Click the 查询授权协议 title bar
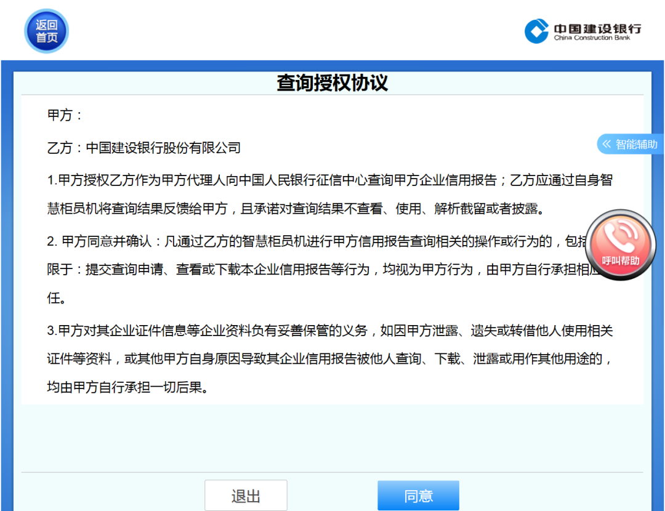Image resolution: width=665 pixels, height=511 pixels. coord(332,81)
